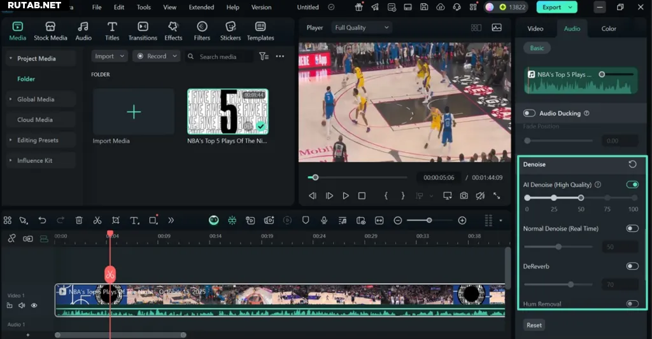Open the Transitions library
The width and height of the screenshot is (652, 339).
(x=143, y=31)
